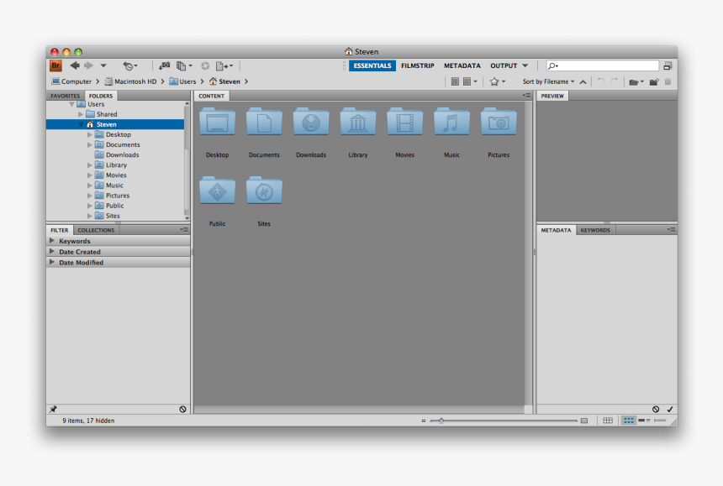The image size is (723, 486).
Task: Click the star icon to filter by rating
Action: click(x=494, y=81)
